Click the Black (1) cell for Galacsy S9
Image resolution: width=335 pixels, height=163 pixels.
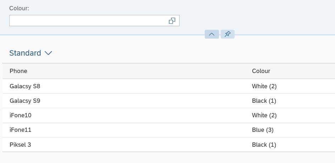point(264,101)
